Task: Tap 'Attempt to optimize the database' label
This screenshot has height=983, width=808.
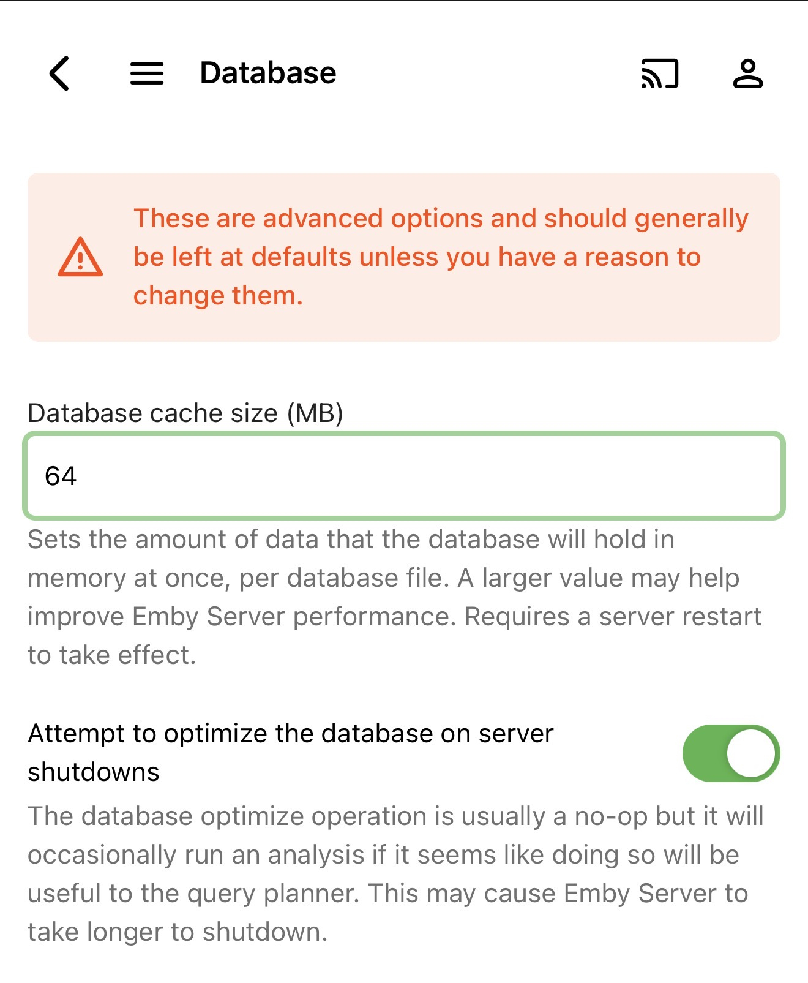Action: (x=291, y=734)
